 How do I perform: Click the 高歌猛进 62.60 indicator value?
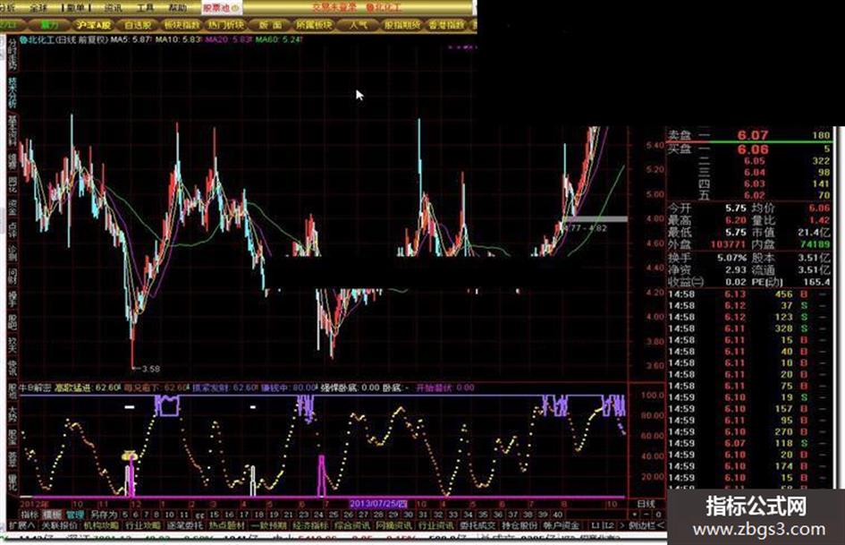tap(88, 387)
